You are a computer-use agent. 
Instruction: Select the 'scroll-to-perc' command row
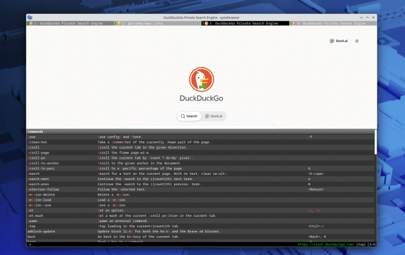coord(201,168)
